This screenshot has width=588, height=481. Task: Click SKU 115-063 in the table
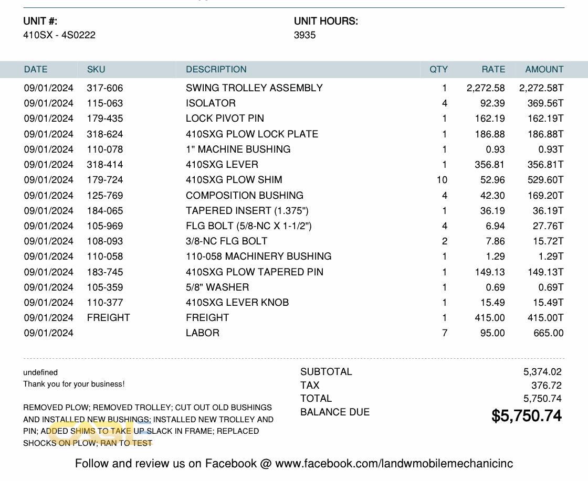[104, 103]
